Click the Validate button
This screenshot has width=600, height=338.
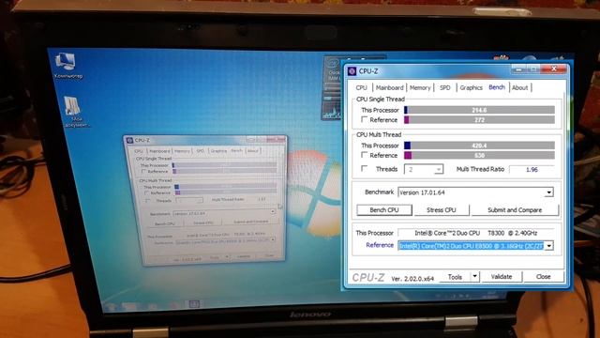(x=502, y=277)
